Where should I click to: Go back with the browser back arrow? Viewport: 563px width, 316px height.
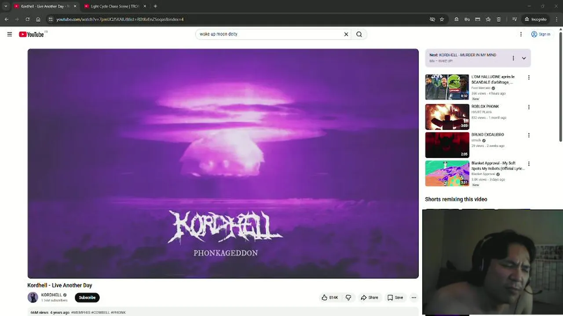click(x=6, y=19)
